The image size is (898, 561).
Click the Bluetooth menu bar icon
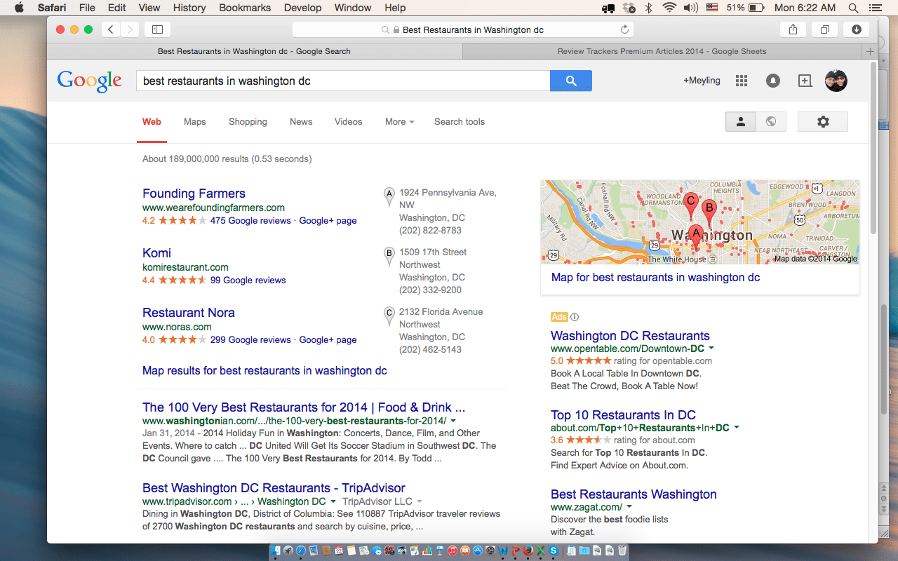click(648, 8)
